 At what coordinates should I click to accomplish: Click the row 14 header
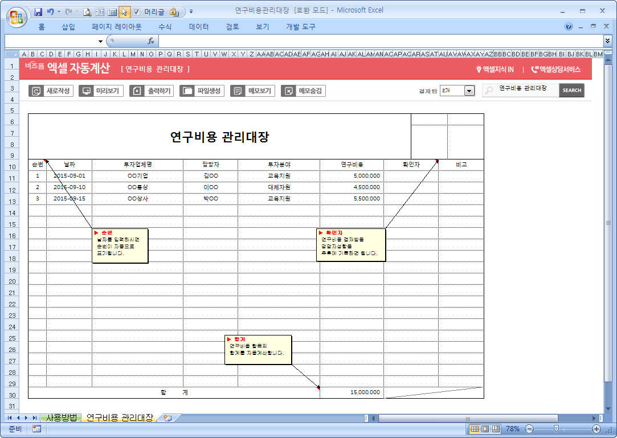coord(12,213)
